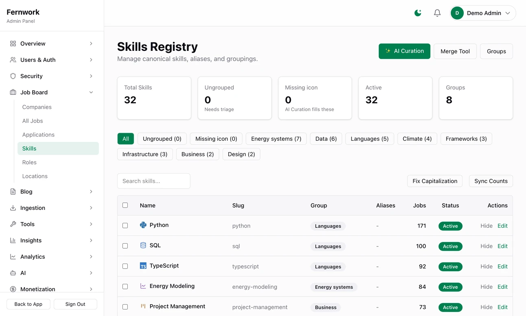Click the energy-modeling slug text

point(255,287)
